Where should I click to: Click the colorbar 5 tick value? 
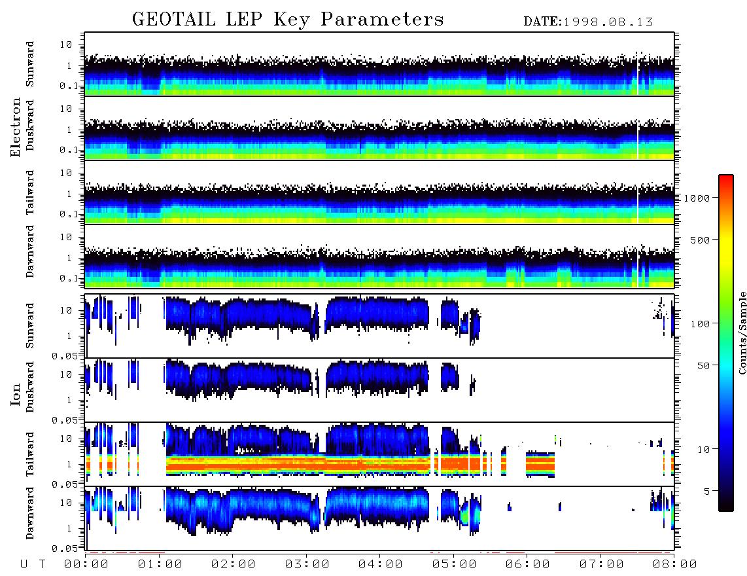[707, 492]
